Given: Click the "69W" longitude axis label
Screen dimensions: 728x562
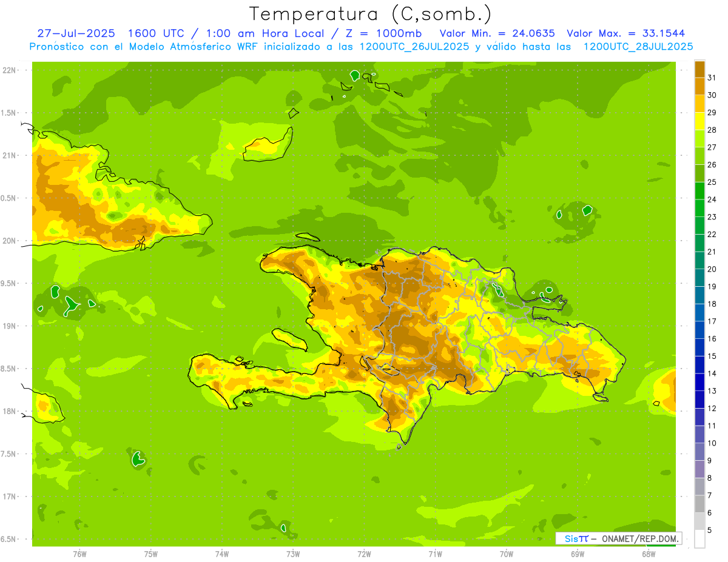Looking at the screenshot, I should pyautogui.click(x=578, y=554).
